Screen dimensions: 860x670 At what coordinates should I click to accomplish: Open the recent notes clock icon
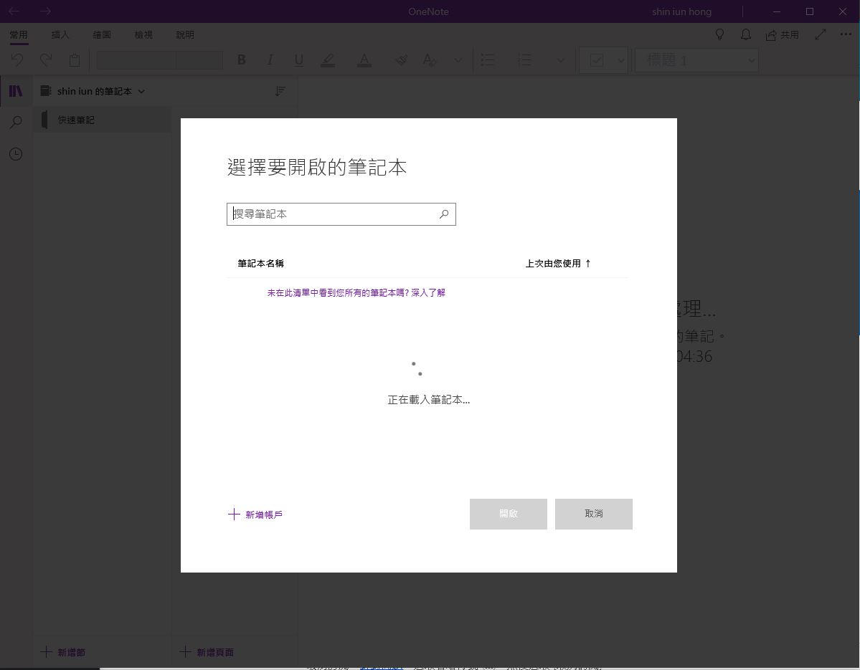click(16, 154)
